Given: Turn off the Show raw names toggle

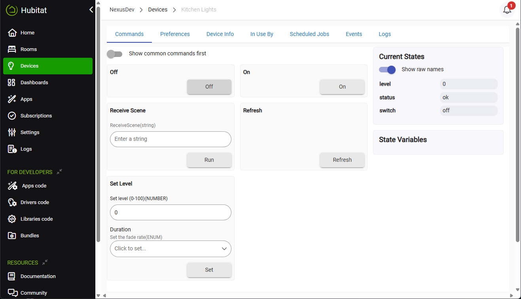Looking at the screenshot, I should coord(387,70).
